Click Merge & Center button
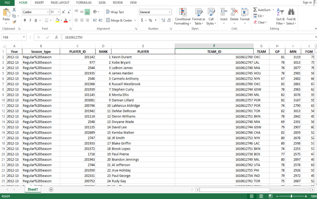 click(119, 20)
